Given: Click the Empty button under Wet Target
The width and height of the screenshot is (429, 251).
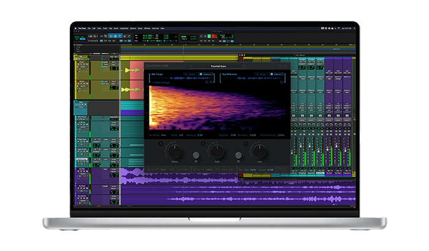Looking at the screenshot, I should (191, 74).
